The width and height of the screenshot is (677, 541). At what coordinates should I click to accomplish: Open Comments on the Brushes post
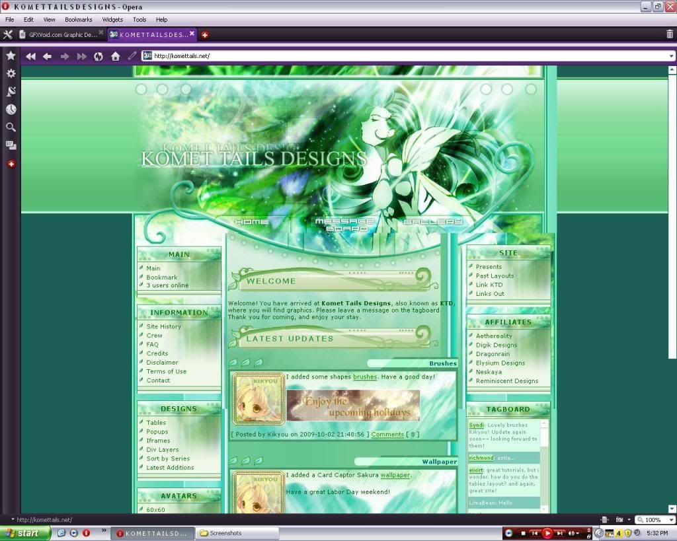pos(387,435)
